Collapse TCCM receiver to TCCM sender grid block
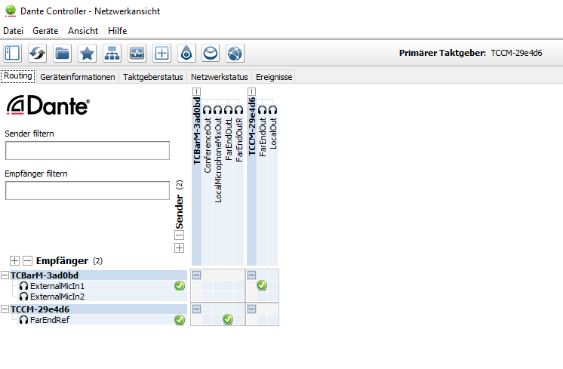The width and height of the screenshot is (563, 369). click(x=252, y=309)
